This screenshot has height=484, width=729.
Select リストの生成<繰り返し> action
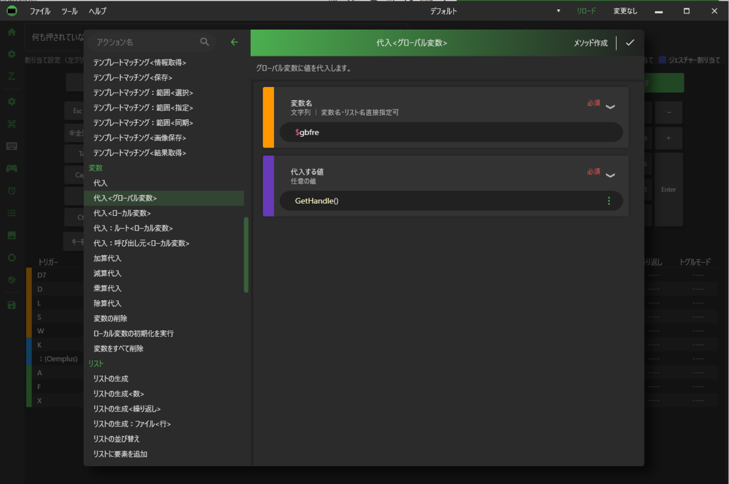pos(164,409)
